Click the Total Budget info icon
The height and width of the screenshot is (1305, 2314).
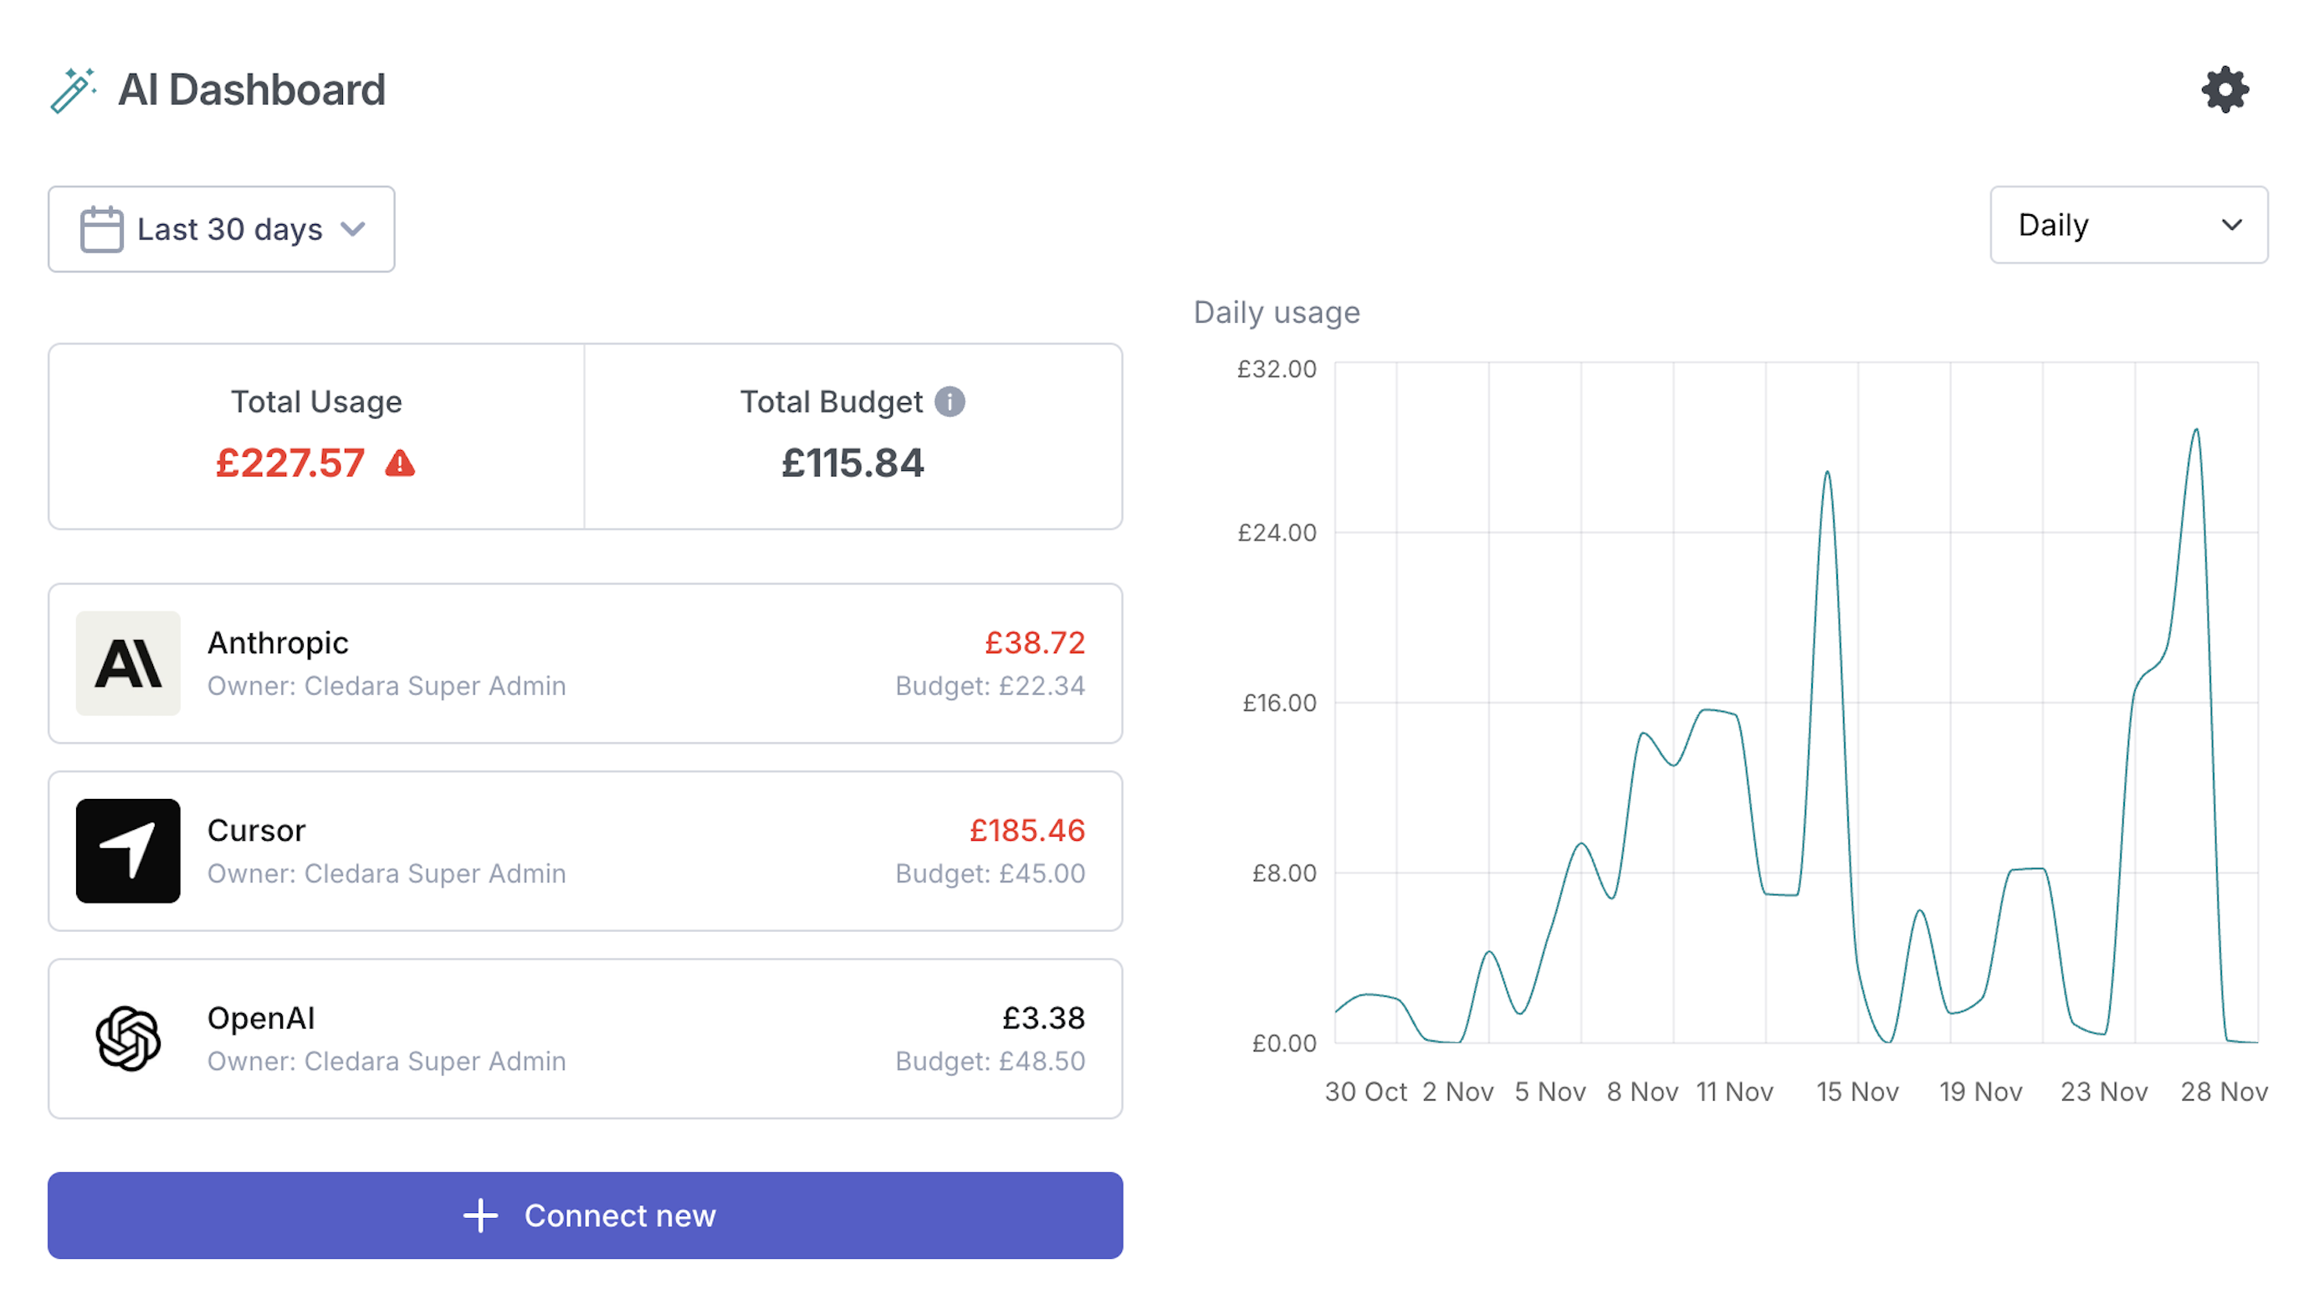(950, 402)
